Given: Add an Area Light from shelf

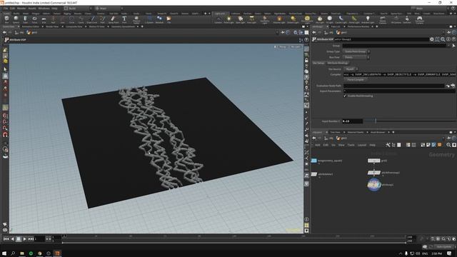Looking at the screenshot, I should [x=251, y=19].
